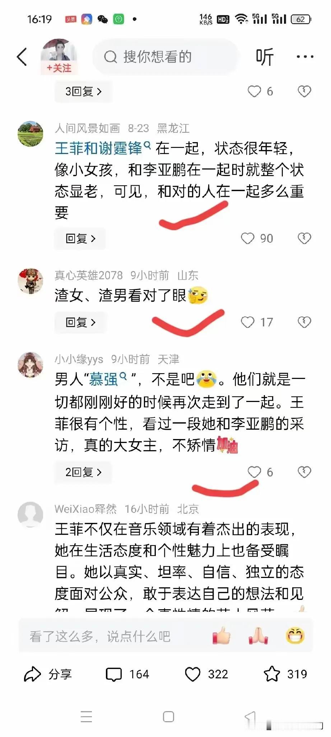Open comments via speech bubble 164
This screenshot has height=737, width=331.
click(127, 674)
